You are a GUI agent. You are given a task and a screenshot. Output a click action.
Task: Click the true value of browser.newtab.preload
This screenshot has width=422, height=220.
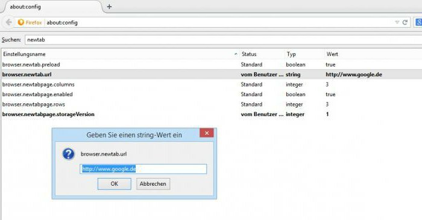[x=330, y=65]
